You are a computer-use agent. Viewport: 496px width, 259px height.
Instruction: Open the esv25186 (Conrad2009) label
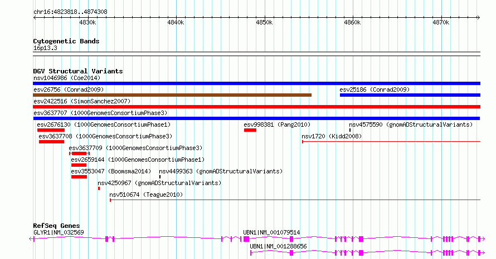[x=375, y=89]
